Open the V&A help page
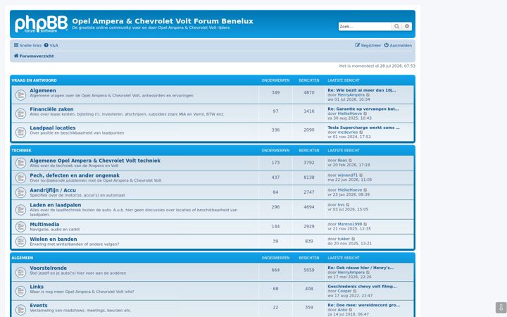Viewport: 507px width, 317px height. tap(51, 46)
